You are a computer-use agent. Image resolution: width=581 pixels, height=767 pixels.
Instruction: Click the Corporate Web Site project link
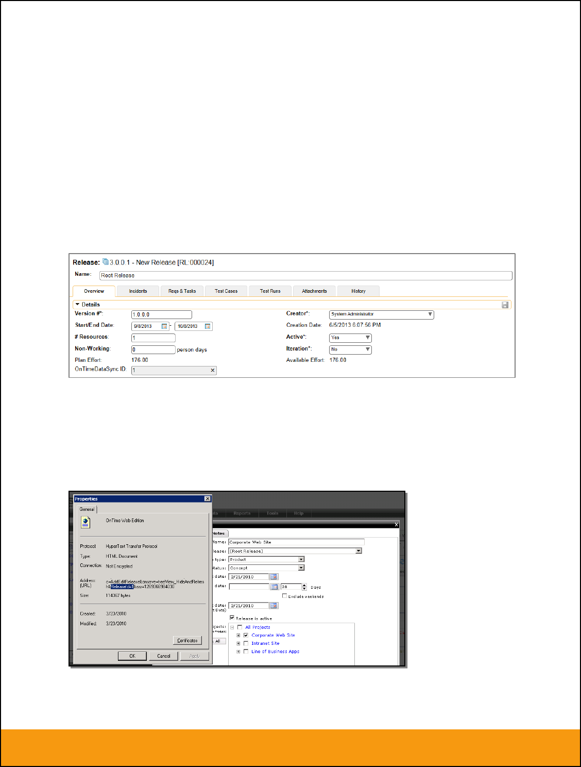tap(273, 635)
